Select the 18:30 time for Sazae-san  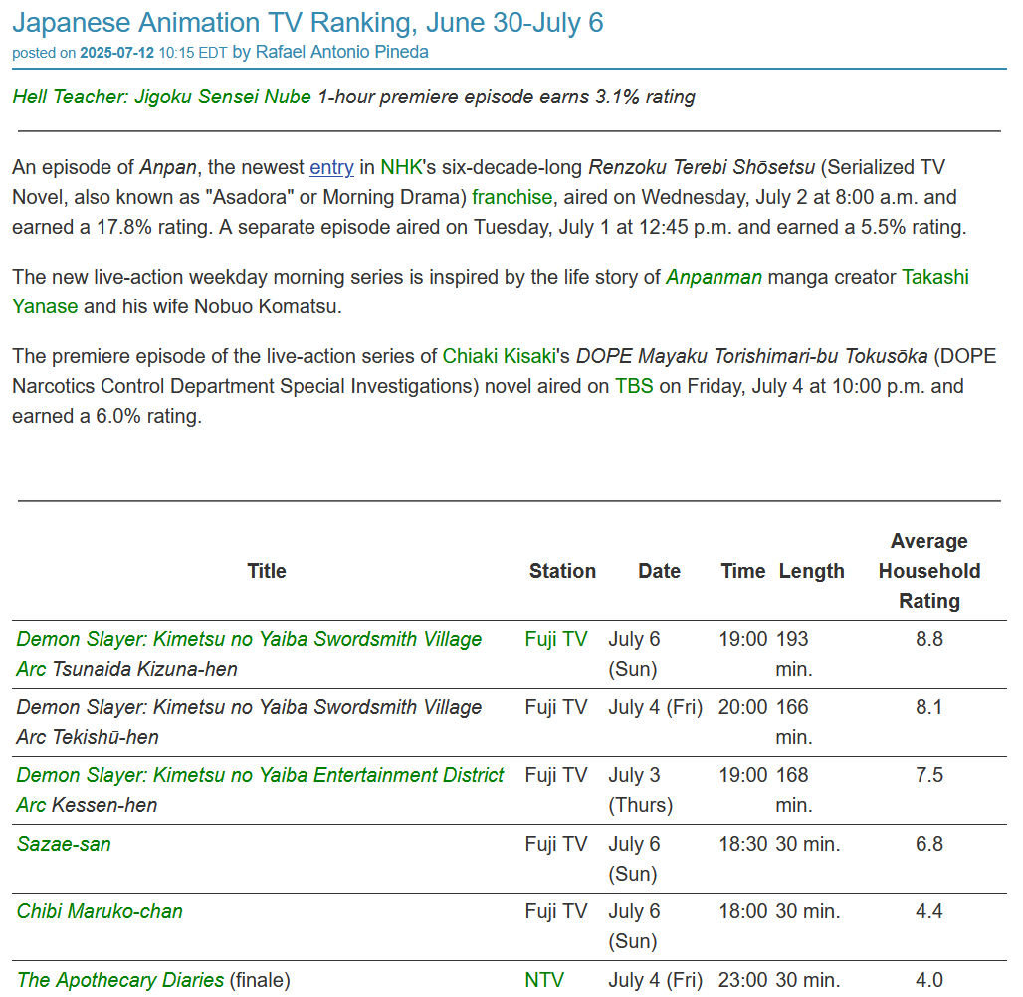[x=743, y=844]
